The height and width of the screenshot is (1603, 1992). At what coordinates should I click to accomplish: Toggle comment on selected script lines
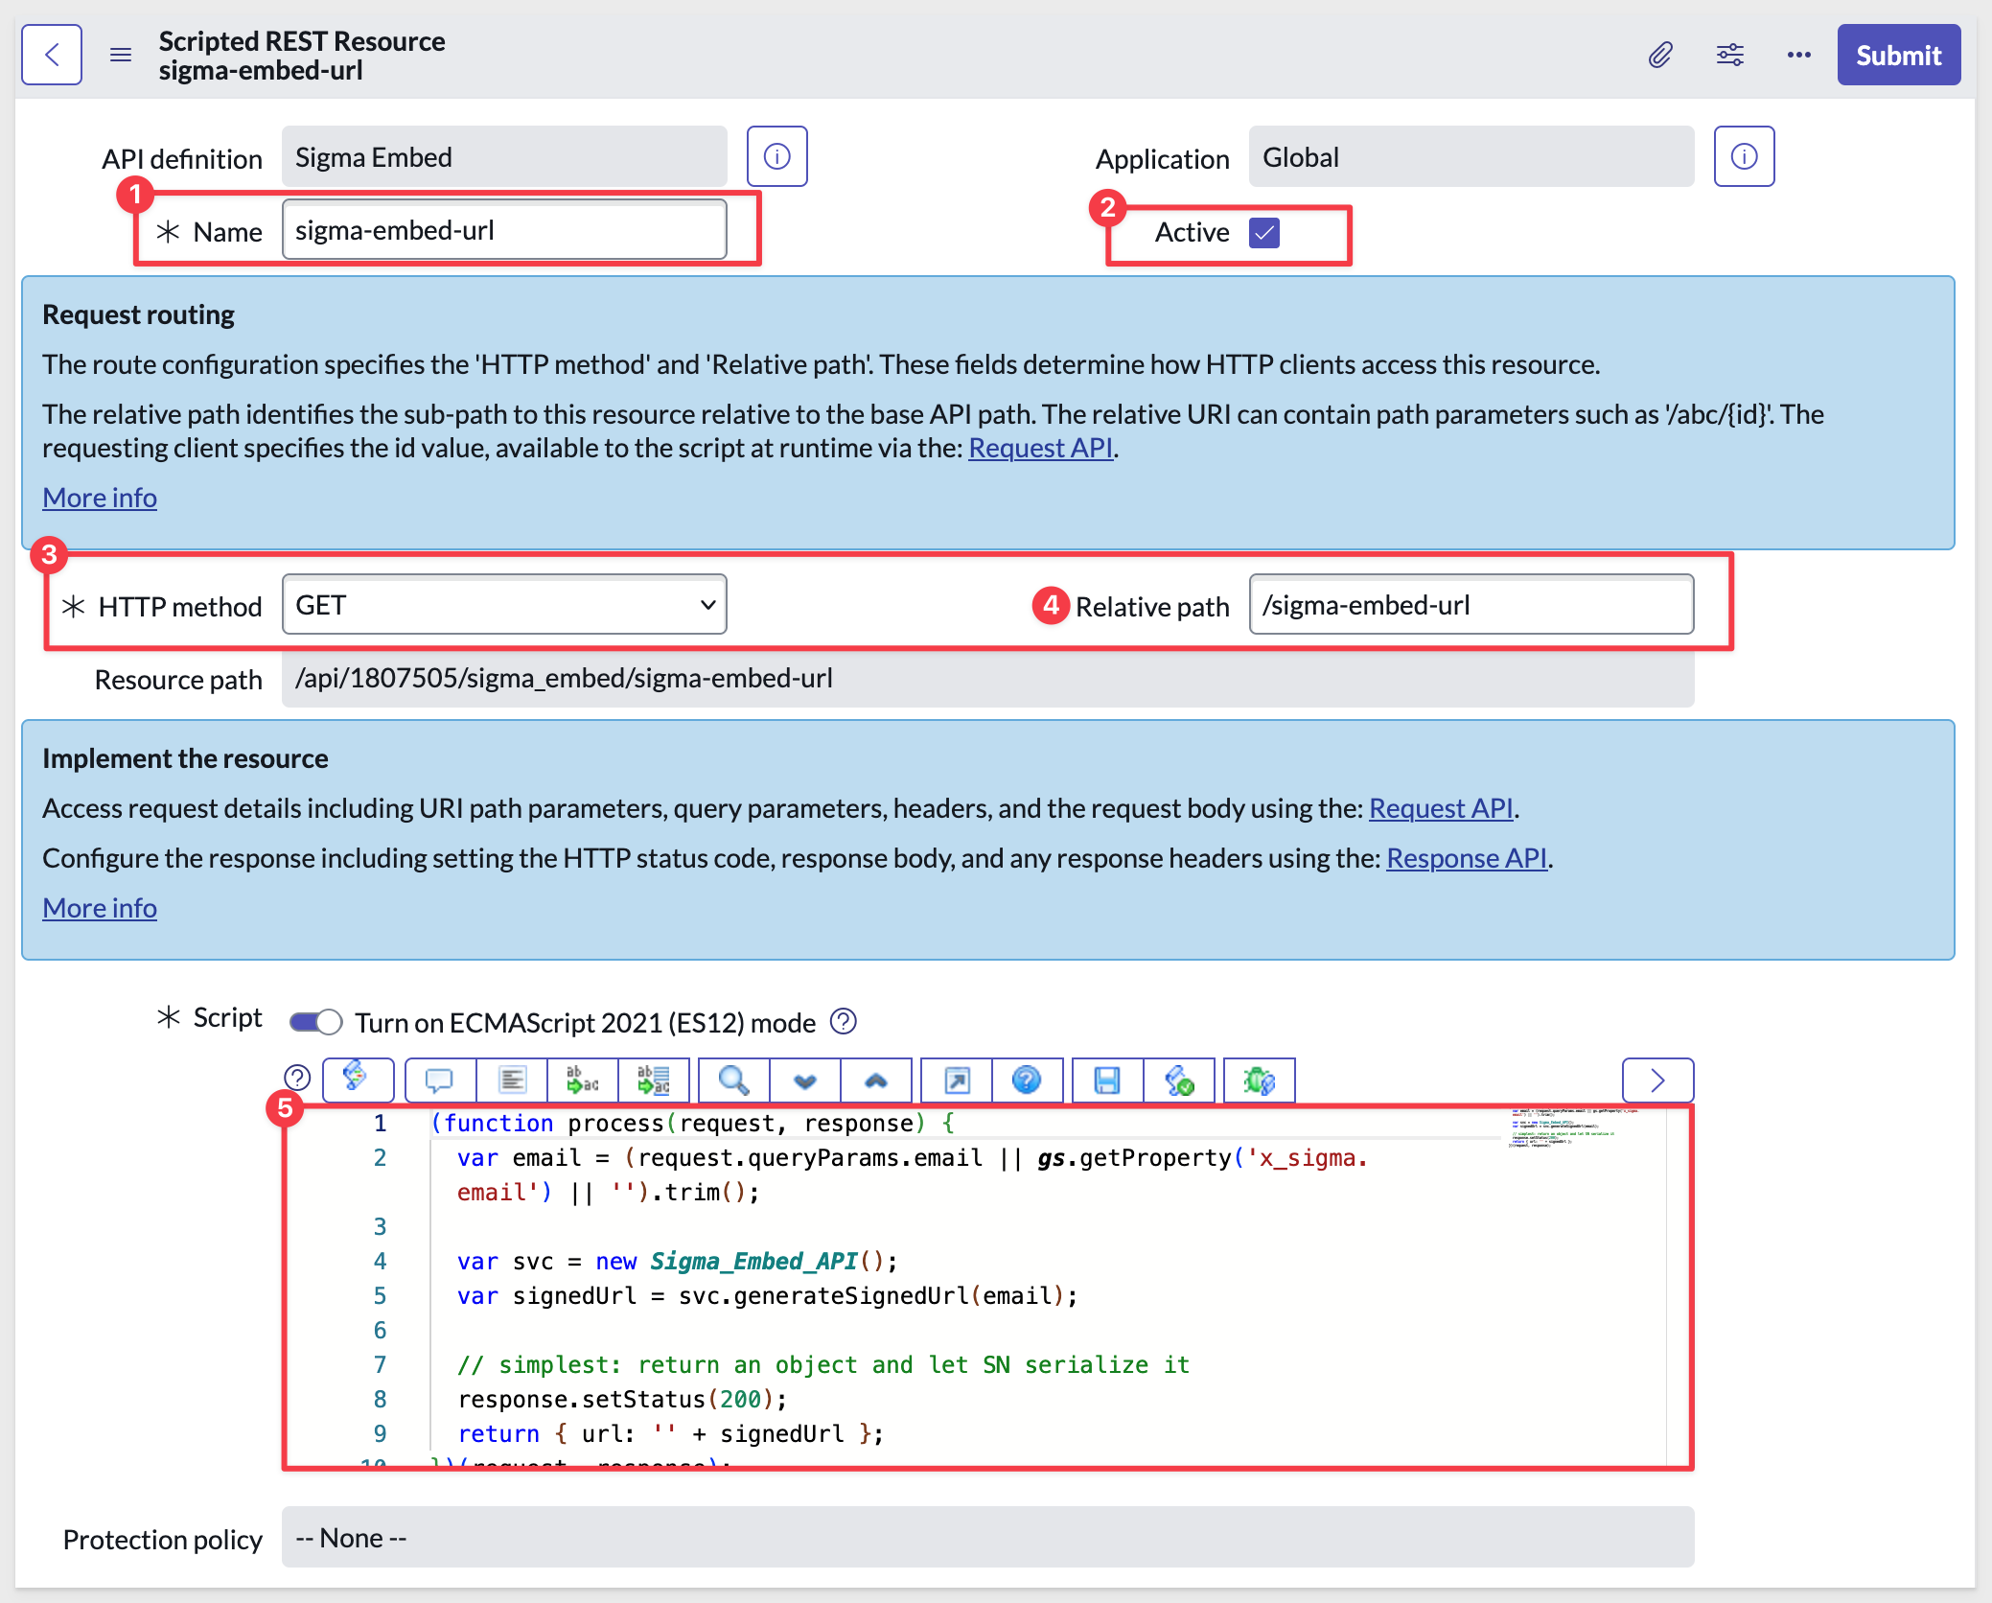[x=440, y=1080]
